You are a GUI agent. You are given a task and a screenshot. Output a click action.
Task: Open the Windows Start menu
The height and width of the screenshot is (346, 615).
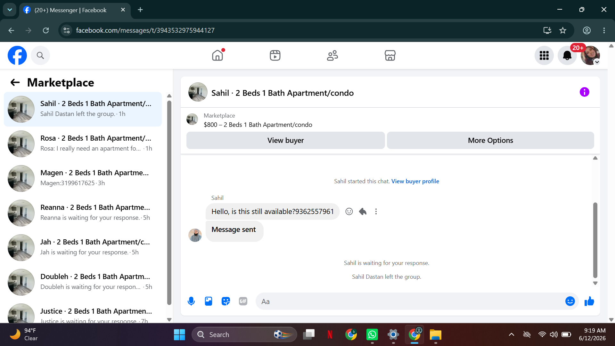pos(179,335)
